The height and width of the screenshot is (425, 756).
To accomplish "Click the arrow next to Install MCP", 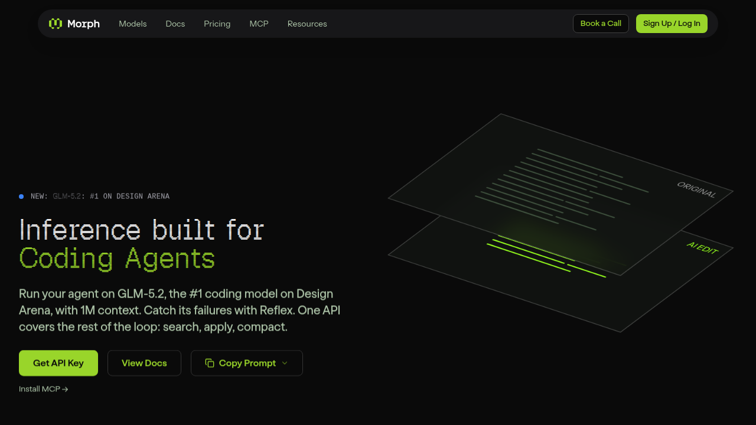I will click(66, 389).
